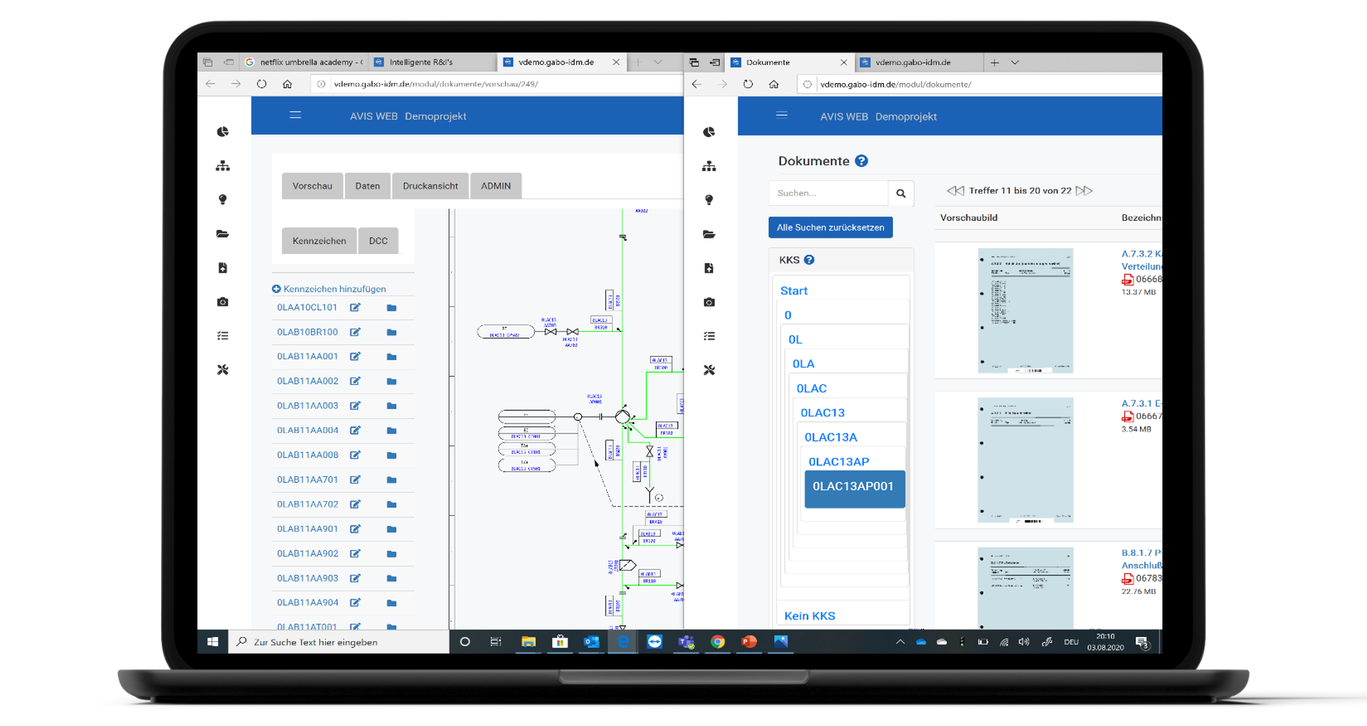
Task: Open Chrome from the Windows taskbar
Action: coord(717,641)
